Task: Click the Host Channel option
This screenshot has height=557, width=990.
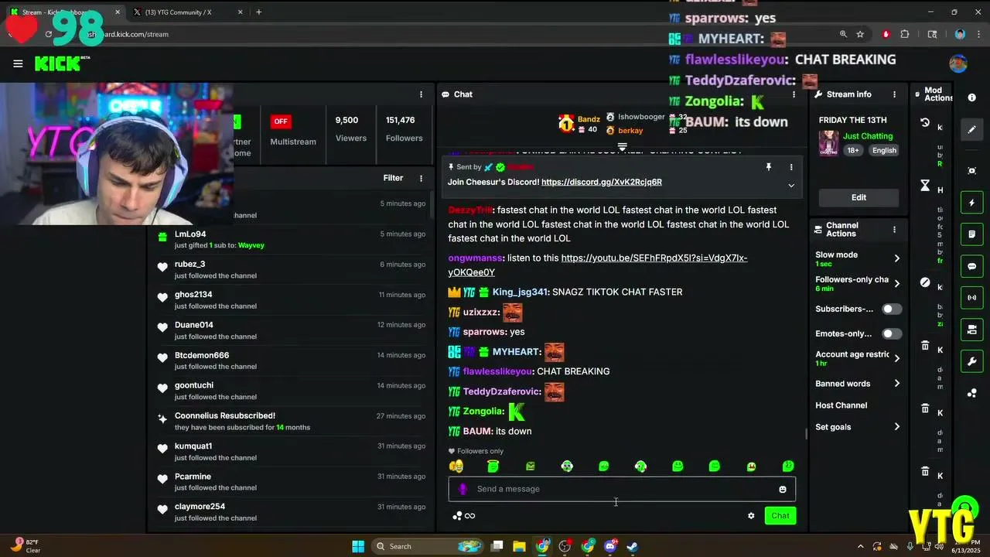Action: [841, 405]
